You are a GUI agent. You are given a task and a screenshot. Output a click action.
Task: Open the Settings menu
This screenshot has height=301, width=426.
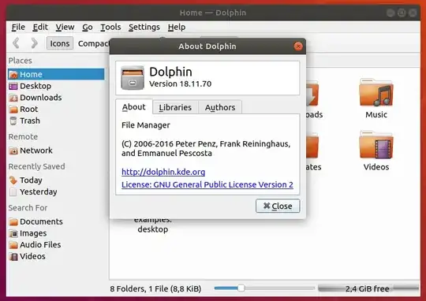144,27
